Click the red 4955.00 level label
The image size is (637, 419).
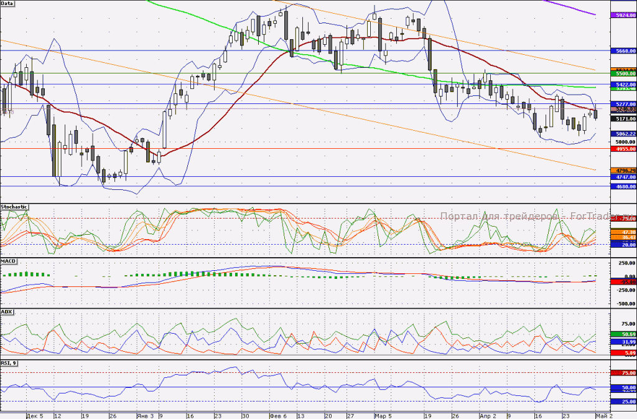click(623, 149)
